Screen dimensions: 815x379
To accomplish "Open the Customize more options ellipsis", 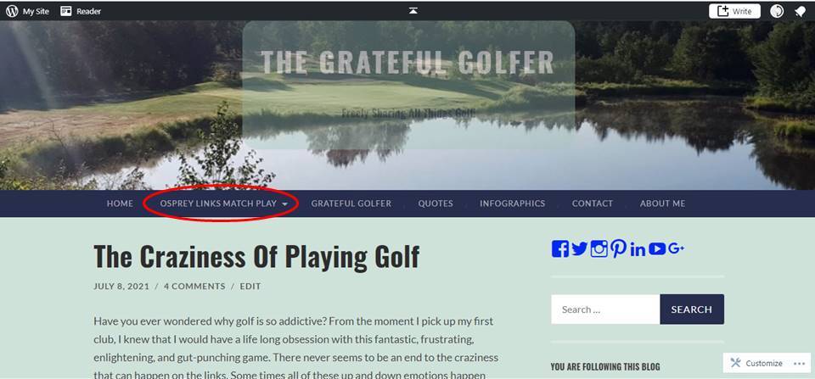I will (x=799, y=364).
